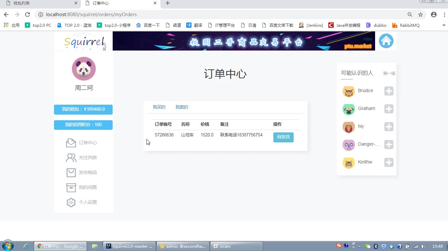Reload the page

point(28,15)
